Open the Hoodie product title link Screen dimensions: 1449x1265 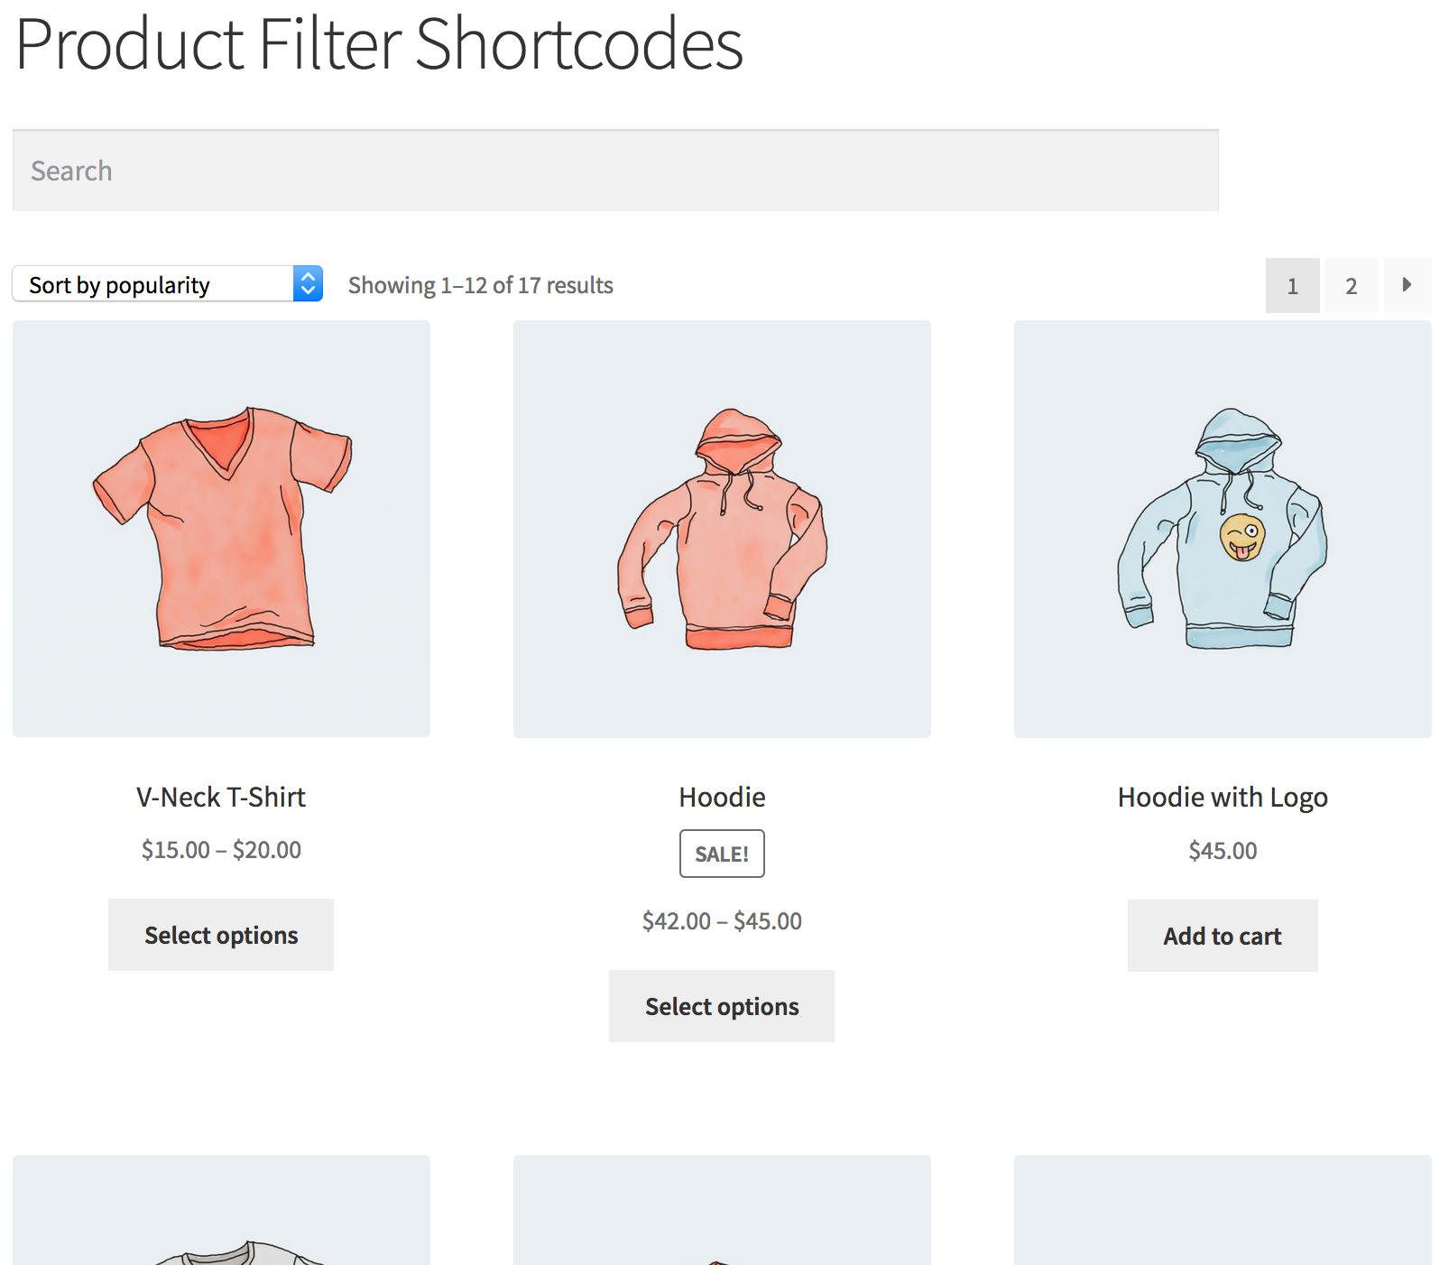pyautogui.click(x=721, y=797)
